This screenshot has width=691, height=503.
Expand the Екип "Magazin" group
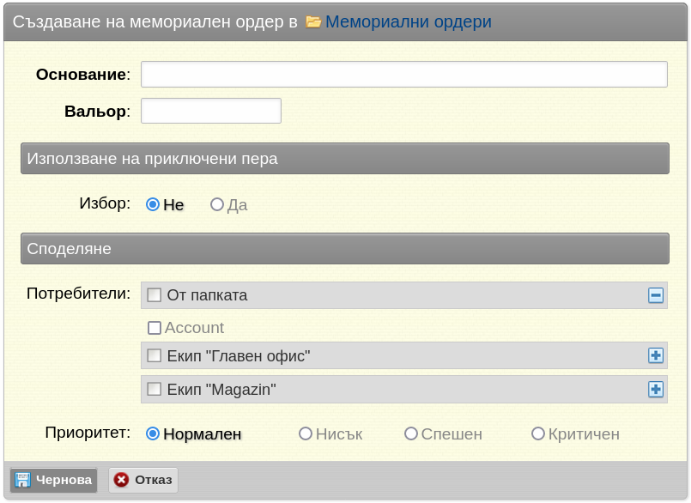[655, 389]
